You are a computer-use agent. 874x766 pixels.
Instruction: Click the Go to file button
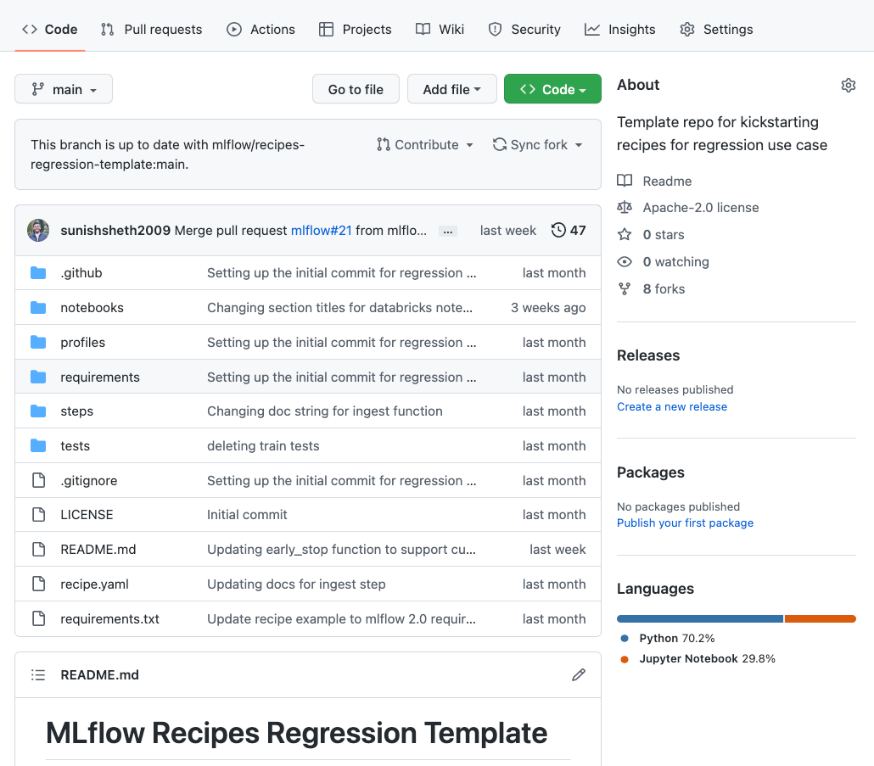pos(356,88)
